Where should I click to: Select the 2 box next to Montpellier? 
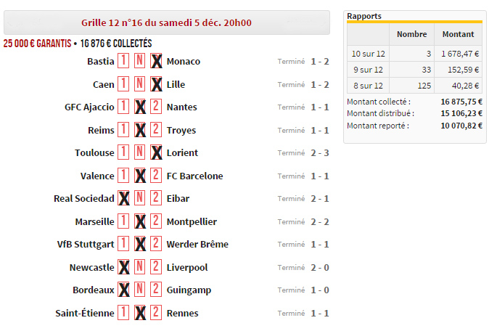(155, 221)
